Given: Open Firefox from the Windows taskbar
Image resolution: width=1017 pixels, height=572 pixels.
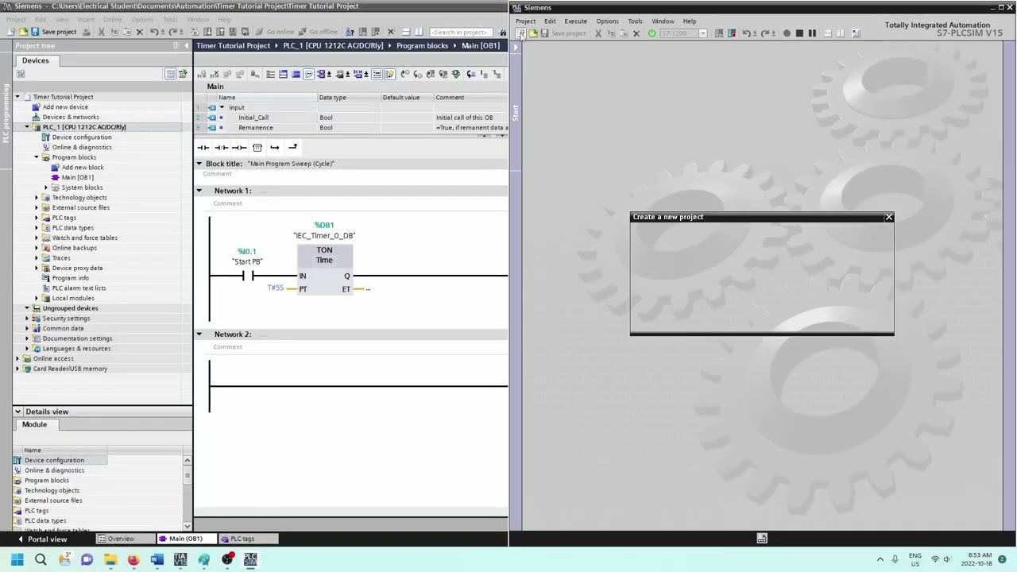Looking at the screenshot, I should (133, 559).
